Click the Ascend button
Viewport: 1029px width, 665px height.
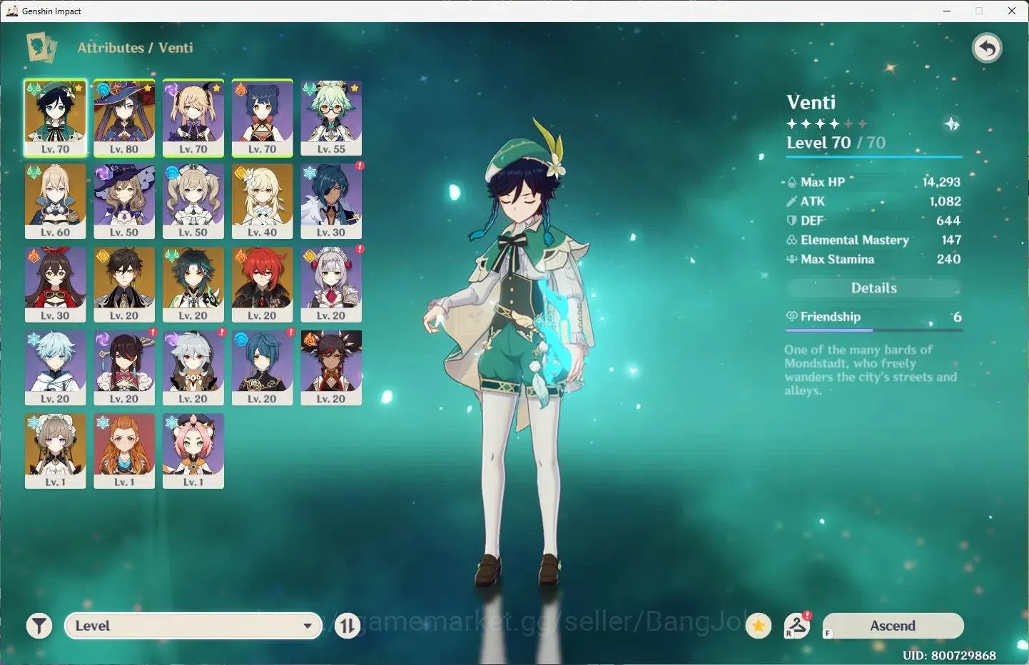tap(893, 626)
